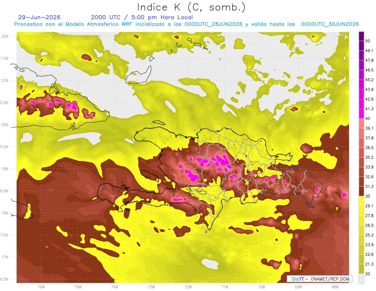Viewport: 376px width, 291px height.
Task: Click the '71W' longitude axis label
Action: pos(225,287)
